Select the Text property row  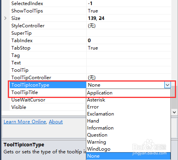(90, 63)
